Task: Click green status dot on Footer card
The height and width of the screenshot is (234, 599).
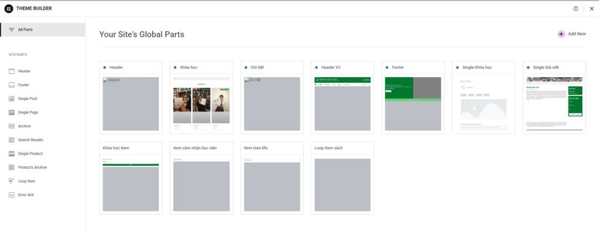Action: [387, 68]
